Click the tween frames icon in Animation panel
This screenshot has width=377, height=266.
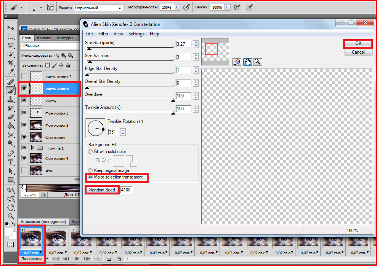(97, 258)
